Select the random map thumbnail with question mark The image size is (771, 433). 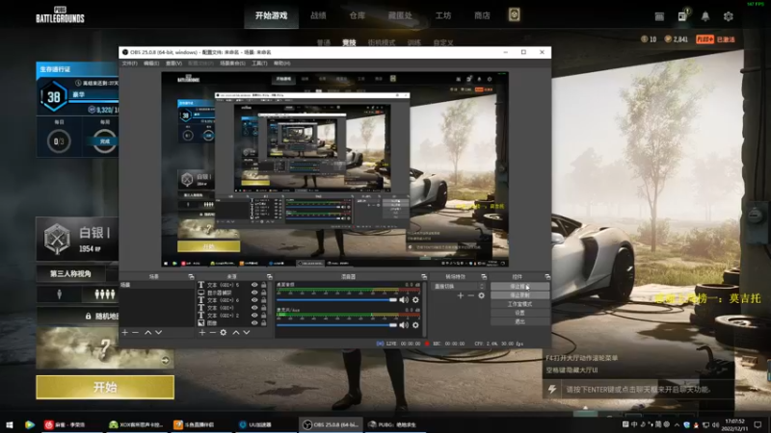coord(105,347)
